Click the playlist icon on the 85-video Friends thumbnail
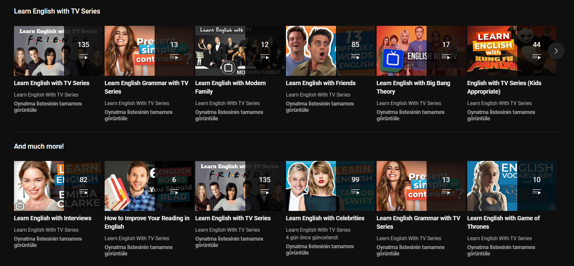Viewport: 574px width, 266px height. 355,57
